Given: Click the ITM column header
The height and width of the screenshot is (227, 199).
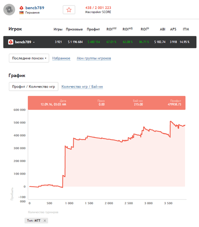Looking at the screenshot, I should pos(186,29).
